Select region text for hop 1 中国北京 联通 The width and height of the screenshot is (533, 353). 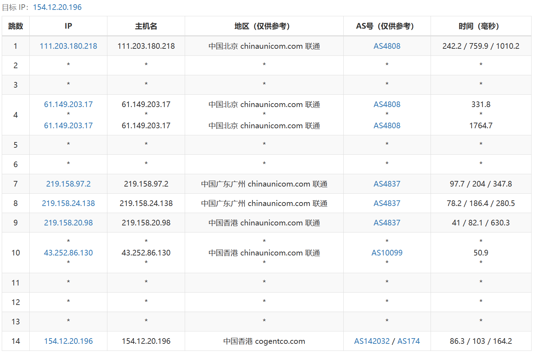click(x=264, y=46)
